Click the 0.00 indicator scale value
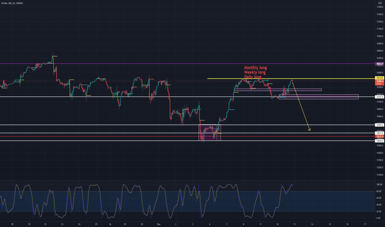 (x=378, y=218)
